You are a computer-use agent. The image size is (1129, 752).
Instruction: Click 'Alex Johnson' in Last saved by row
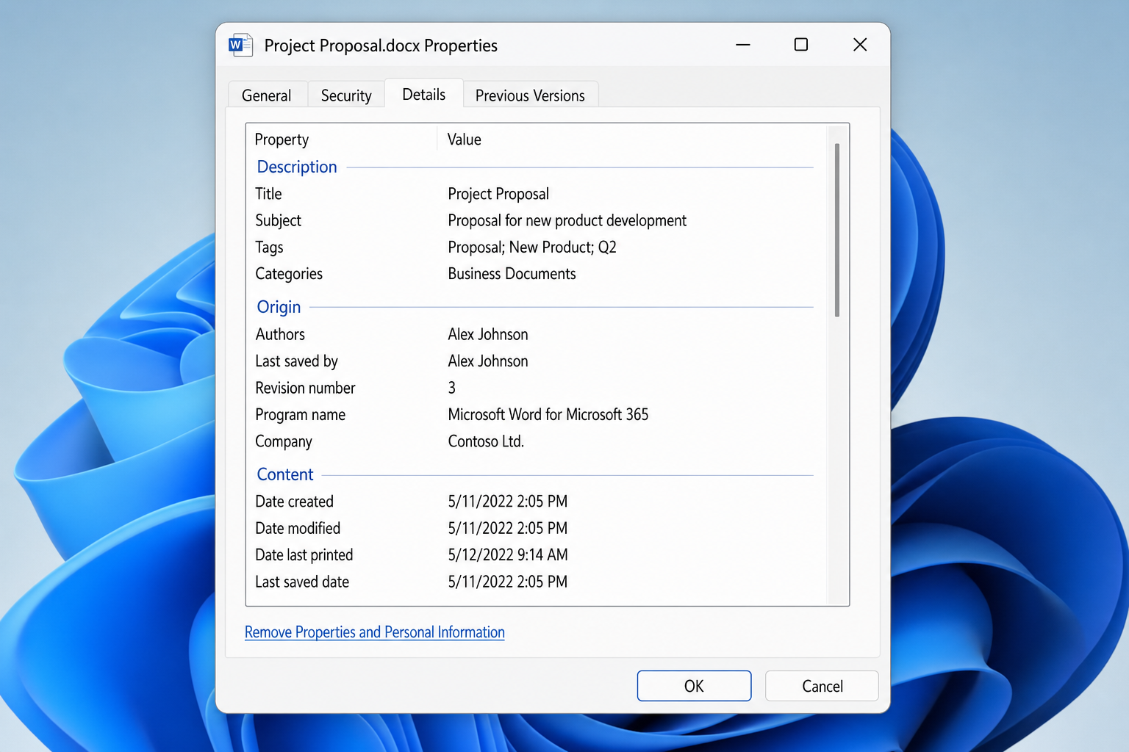click(x=488, y=361)
